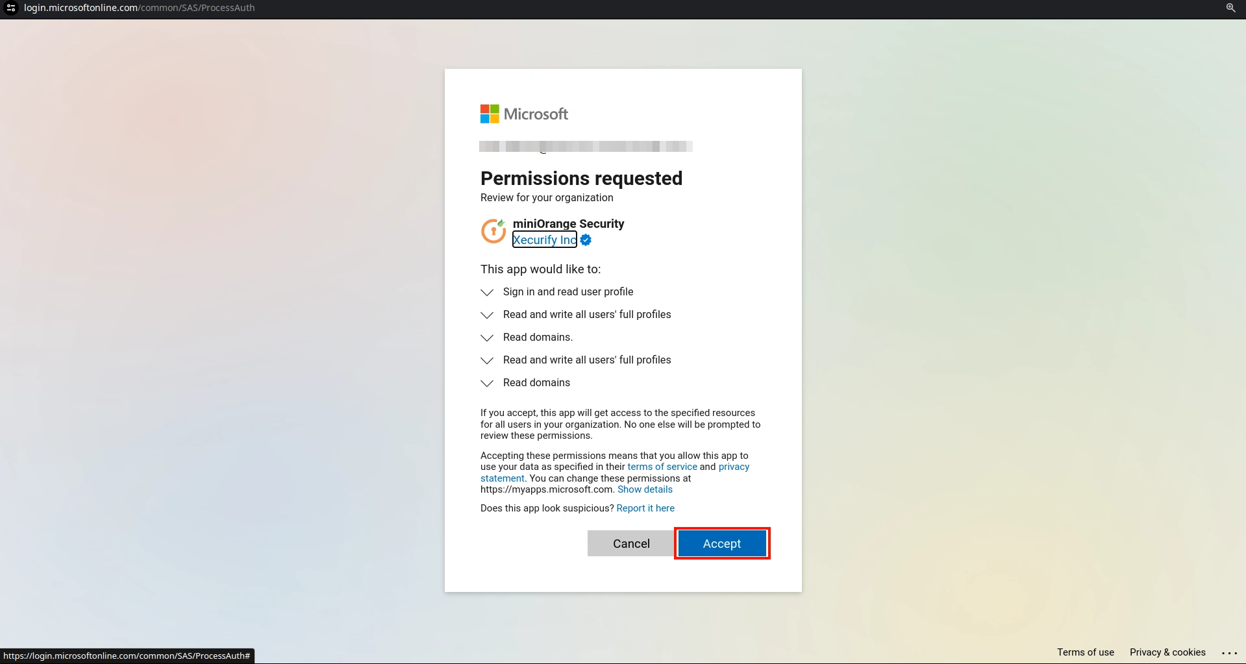Click Report it here for suspicious app
Image resolution: width=1246 pixels, height=664 pixels.
tap(645, 508)
